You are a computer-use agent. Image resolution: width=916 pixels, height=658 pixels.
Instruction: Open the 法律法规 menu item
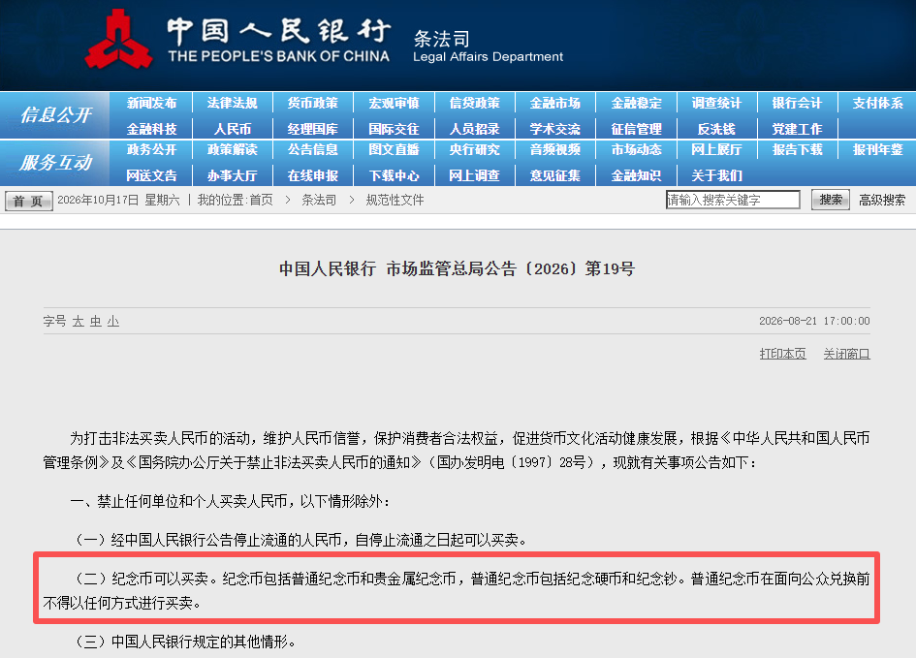[x=232, y=104]
